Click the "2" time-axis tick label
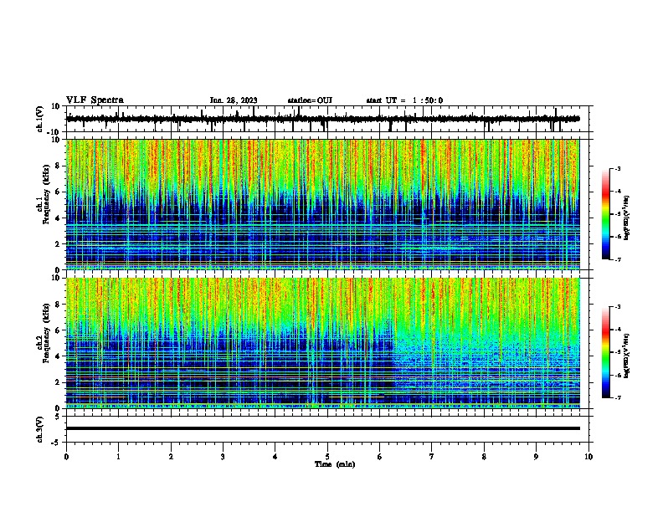This screenshot has width=663, height=512. tap(171, 457)
